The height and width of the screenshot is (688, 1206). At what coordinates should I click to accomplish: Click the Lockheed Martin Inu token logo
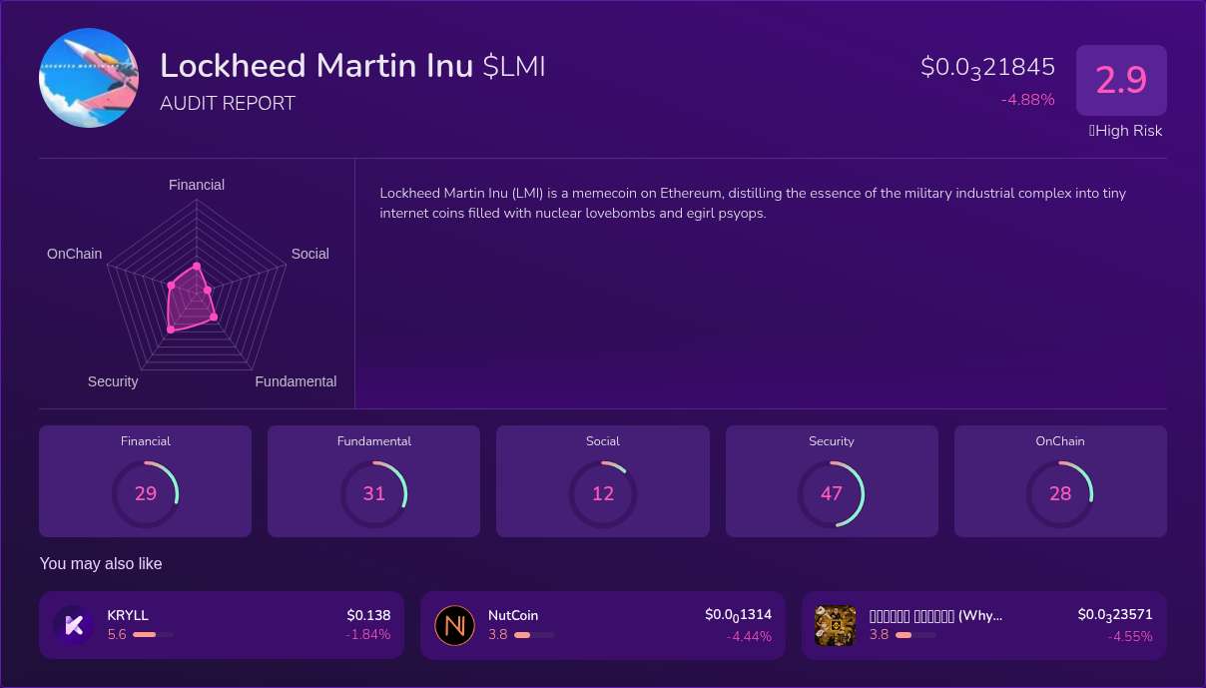(89, 78)
